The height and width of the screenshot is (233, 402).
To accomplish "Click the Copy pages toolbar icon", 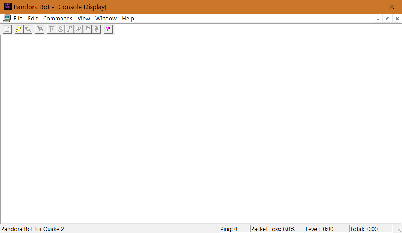I will tap(40, 29).
